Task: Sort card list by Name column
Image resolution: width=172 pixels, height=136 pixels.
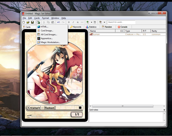Action: coord(102,31)
